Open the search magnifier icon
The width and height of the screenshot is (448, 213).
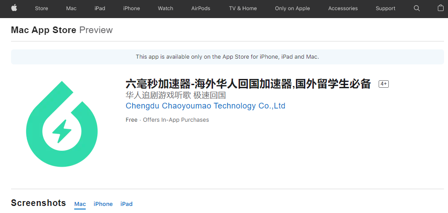417,8
